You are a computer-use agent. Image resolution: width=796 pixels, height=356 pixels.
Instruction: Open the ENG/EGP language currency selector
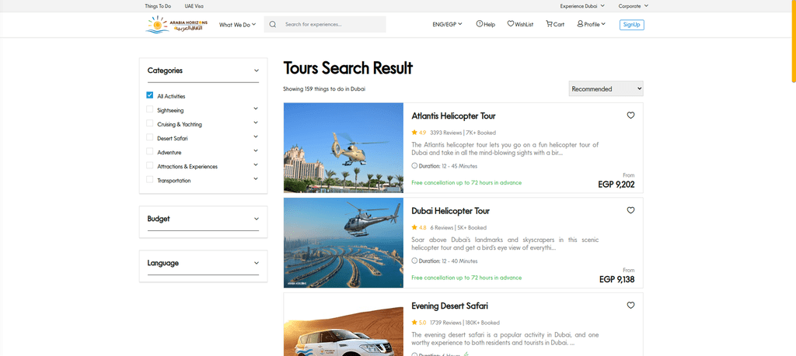coord(447,24)
